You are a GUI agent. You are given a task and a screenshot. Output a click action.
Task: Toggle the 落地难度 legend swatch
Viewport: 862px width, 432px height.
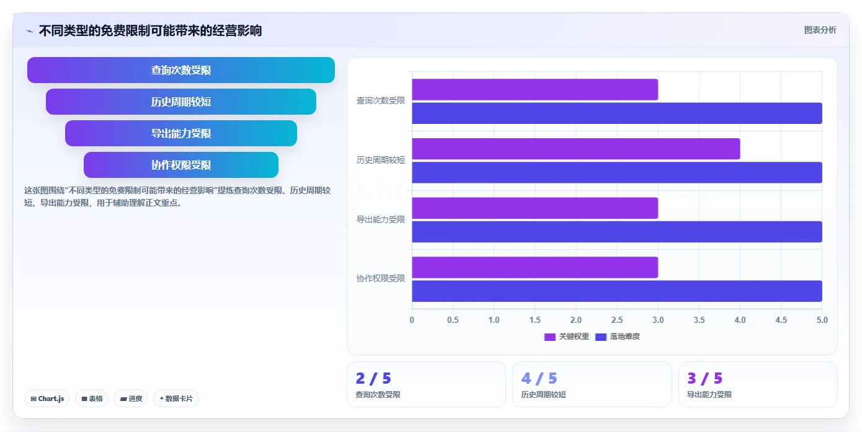[600, 337]
